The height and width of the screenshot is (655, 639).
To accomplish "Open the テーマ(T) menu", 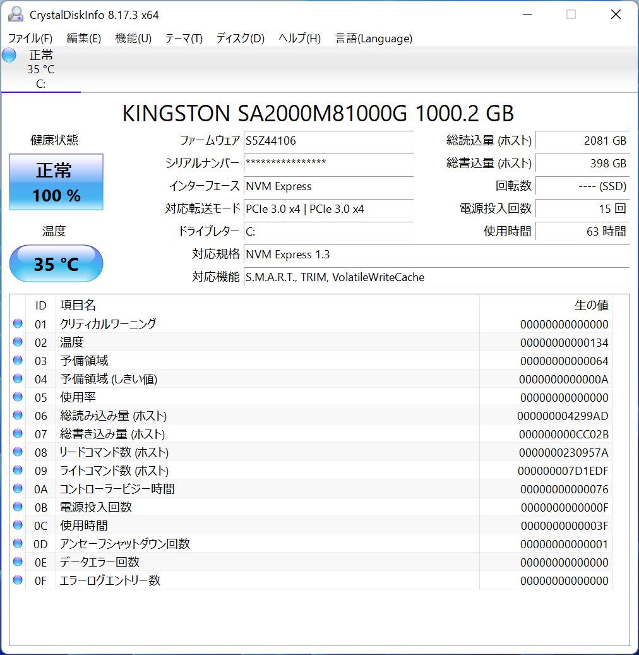I will 184,39.
